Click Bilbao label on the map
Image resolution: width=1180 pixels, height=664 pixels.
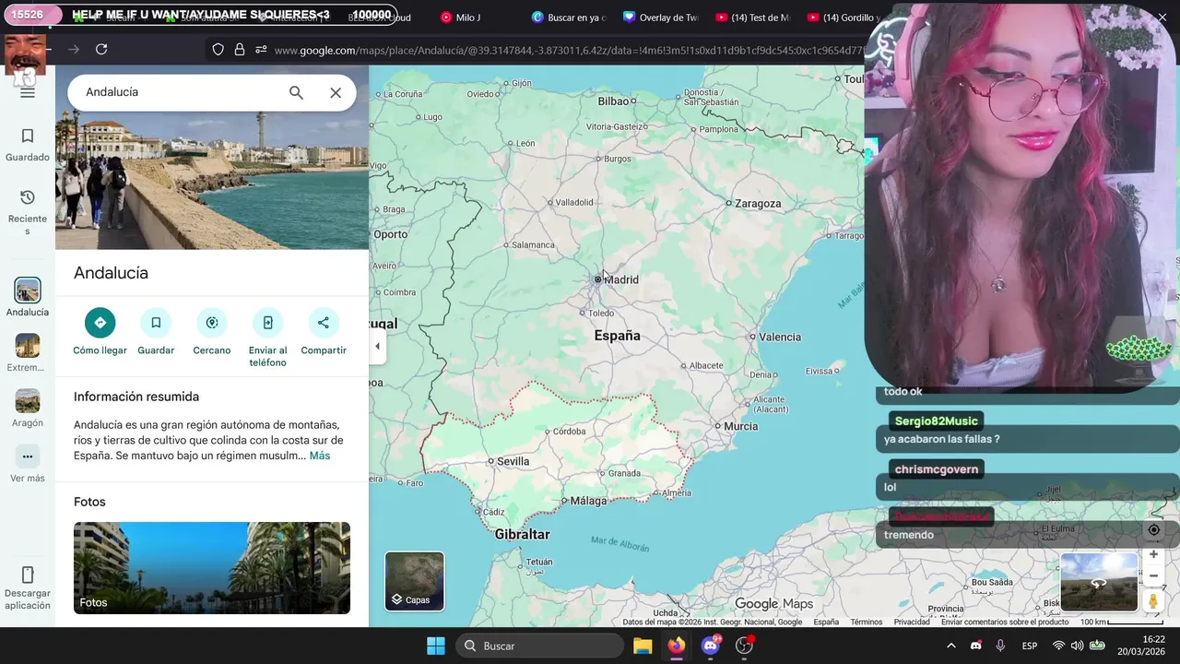coord(613,101)
